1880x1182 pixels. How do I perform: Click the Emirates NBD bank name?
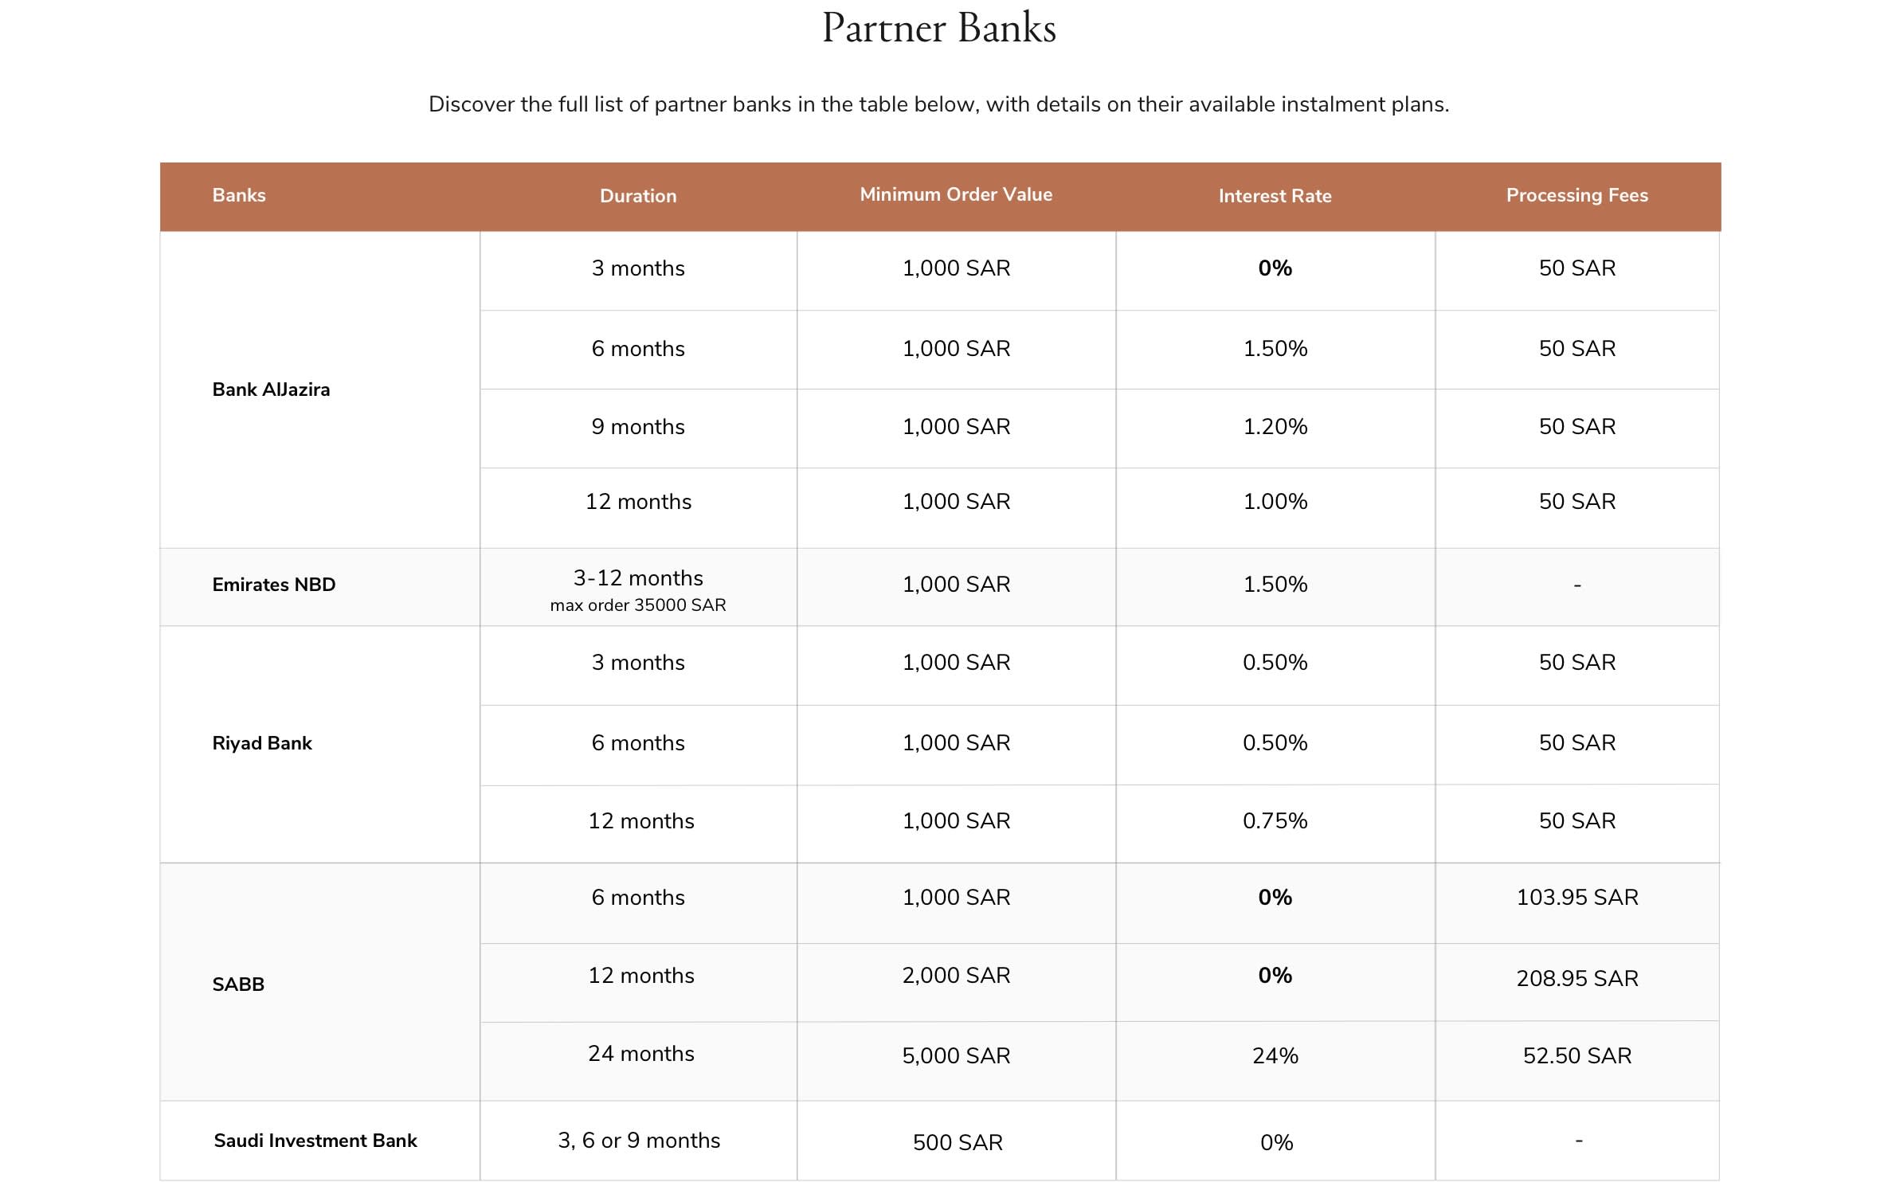pyautogui.click(x=274, y=585)
